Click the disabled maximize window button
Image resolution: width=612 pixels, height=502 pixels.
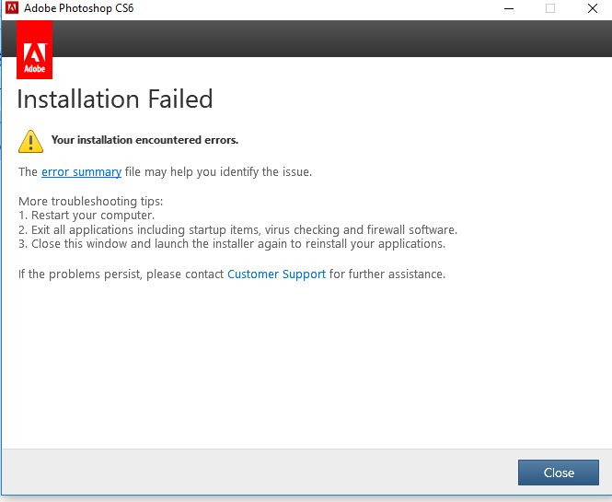pos(550,8)
